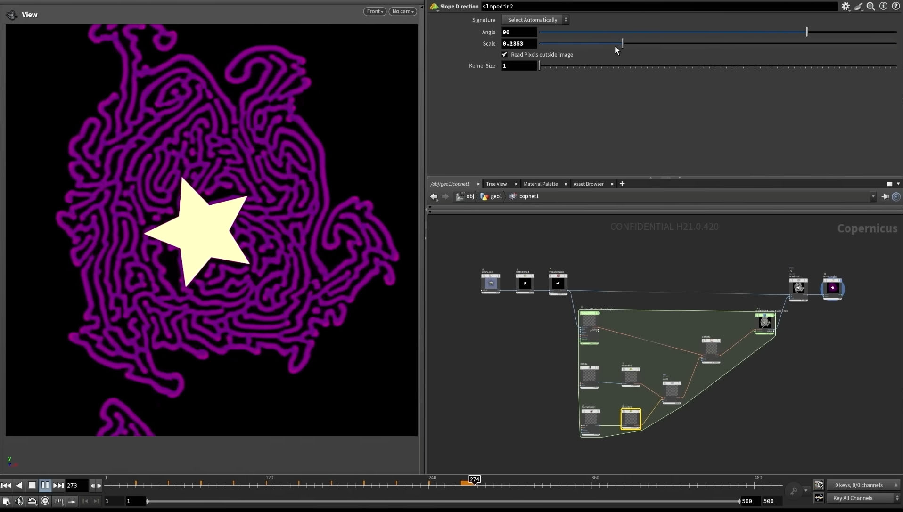Click the Angle slider handle
This screenshot has height=512, width=903.
807,32
